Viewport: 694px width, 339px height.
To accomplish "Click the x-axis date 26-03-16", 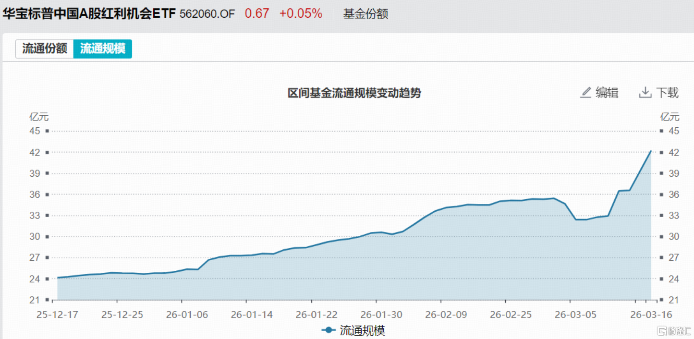I will [651, 314].
